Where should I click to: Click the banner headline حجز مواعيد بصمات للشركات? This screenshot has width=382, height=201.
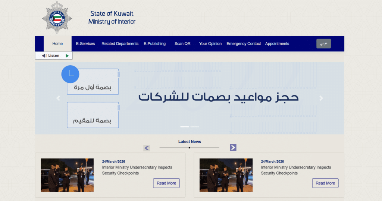click(218, 97)
